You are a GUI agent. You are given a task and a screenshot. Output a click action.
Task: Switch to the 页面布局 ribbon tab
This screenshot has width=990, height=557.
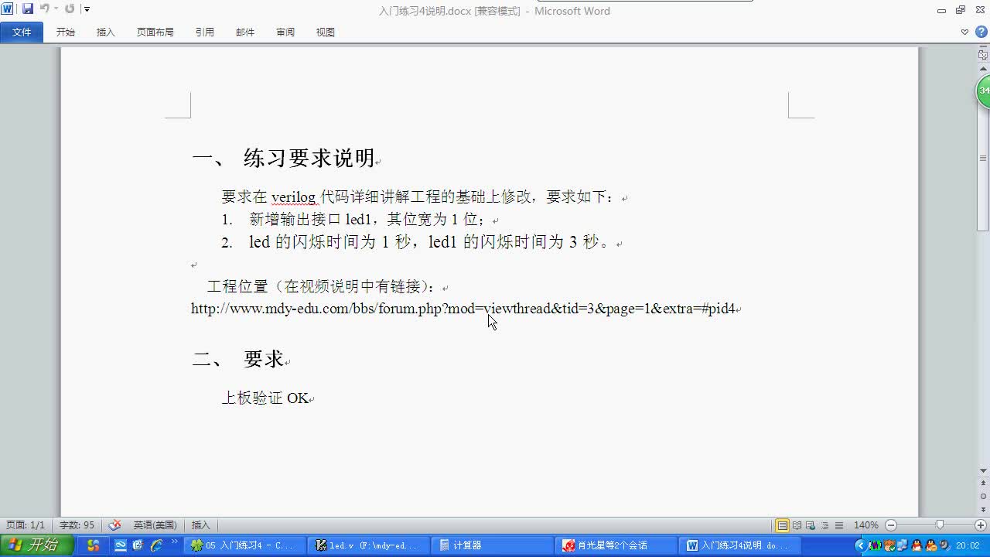point(155,32)
